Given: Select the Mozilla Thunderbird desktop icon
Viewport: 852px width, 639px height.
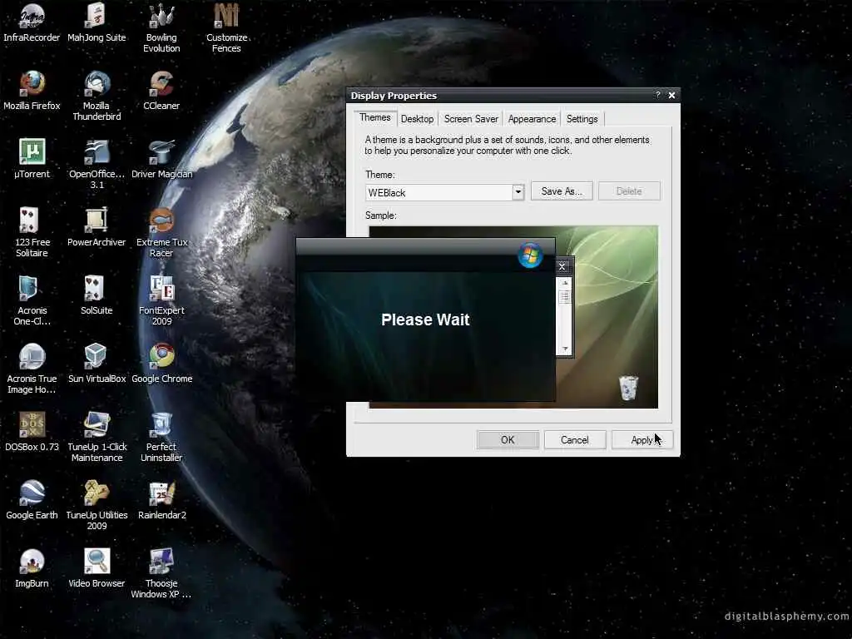Looking at the screenshot, I should (97, 97).
